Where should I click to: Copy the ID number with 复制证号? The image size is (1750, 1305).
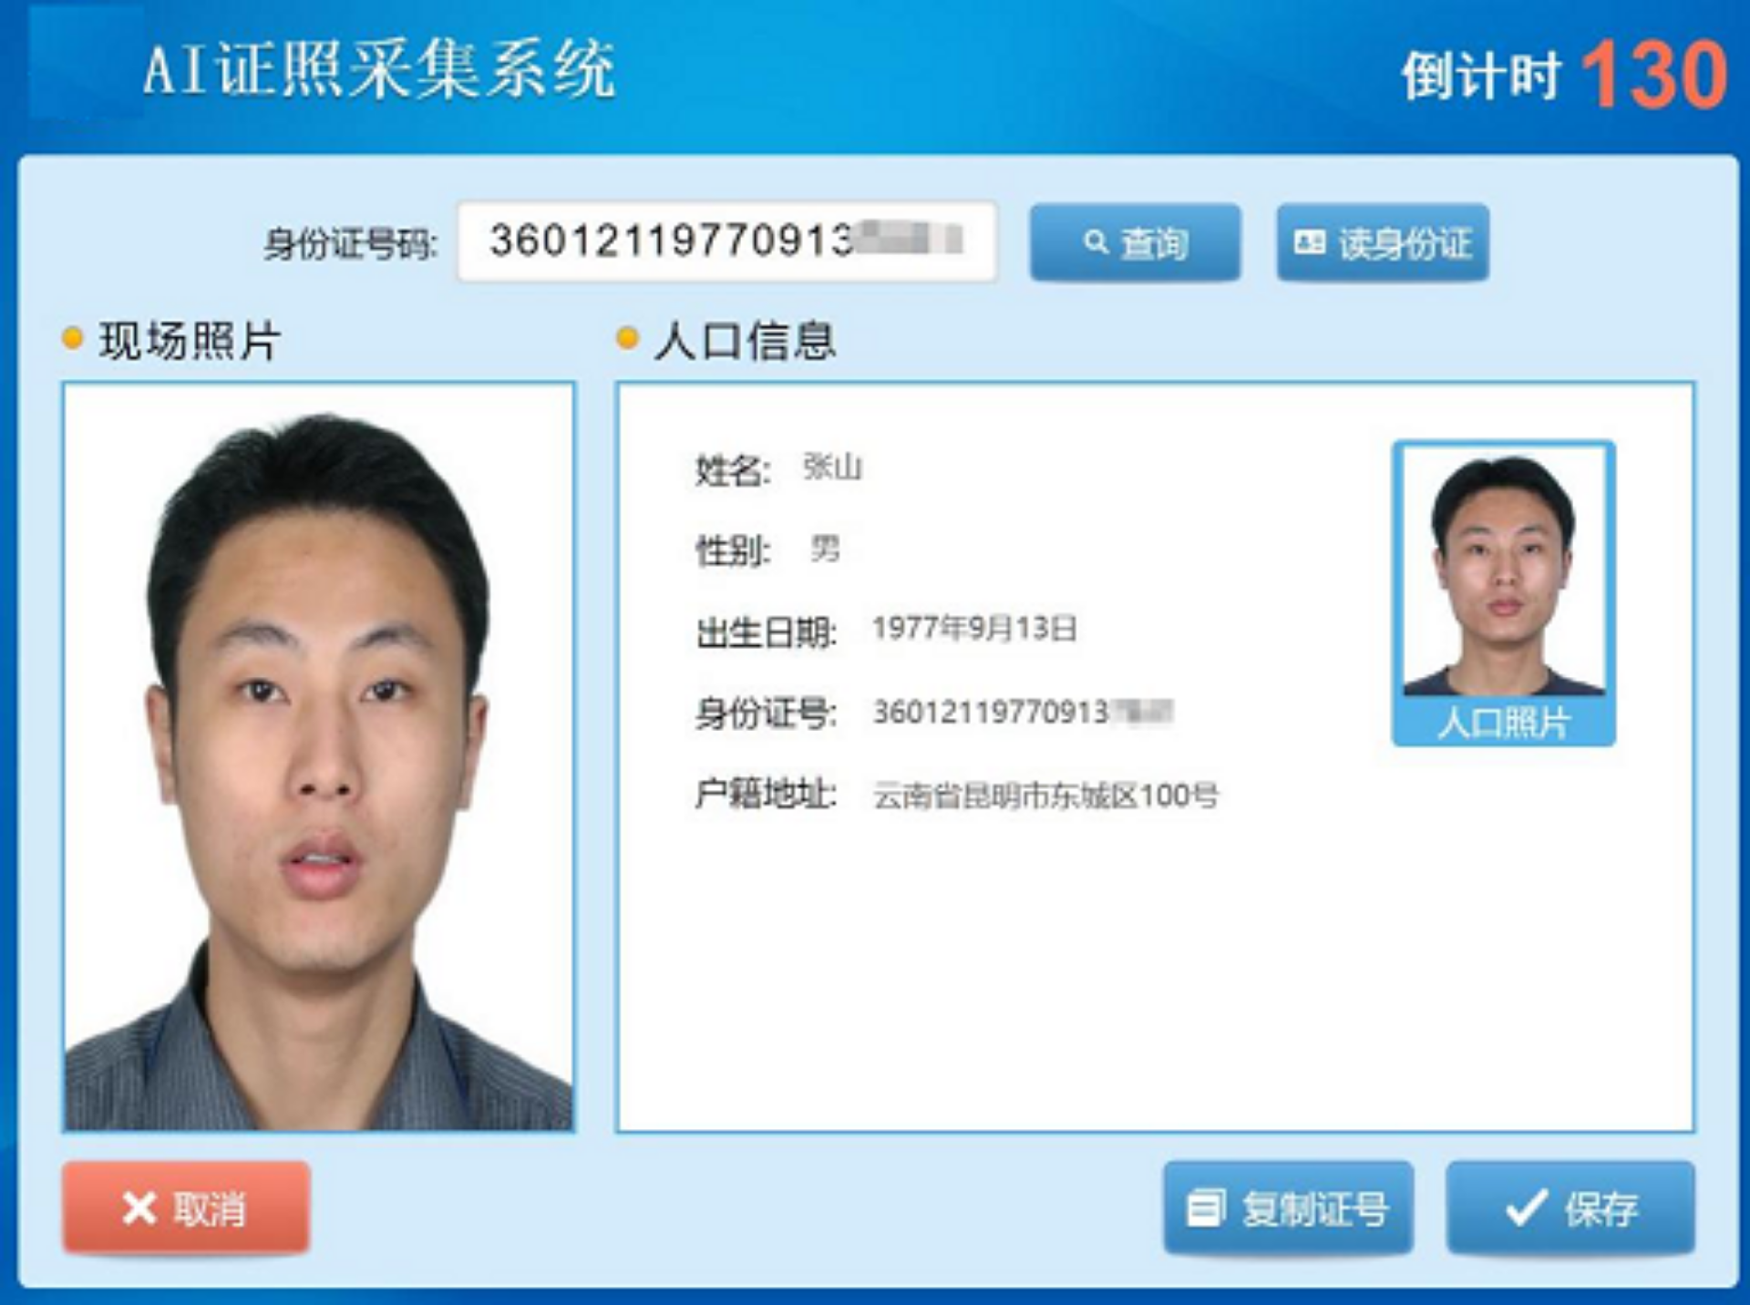click(x=1288, y=1207)
